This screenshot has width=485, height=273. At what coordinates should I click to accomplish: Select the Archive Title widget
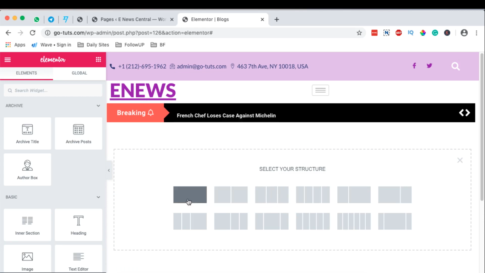27,133
